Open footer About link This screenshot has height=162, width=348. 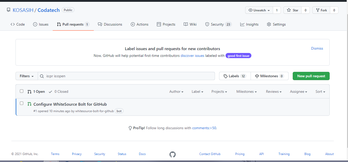[x=329, y=154]
